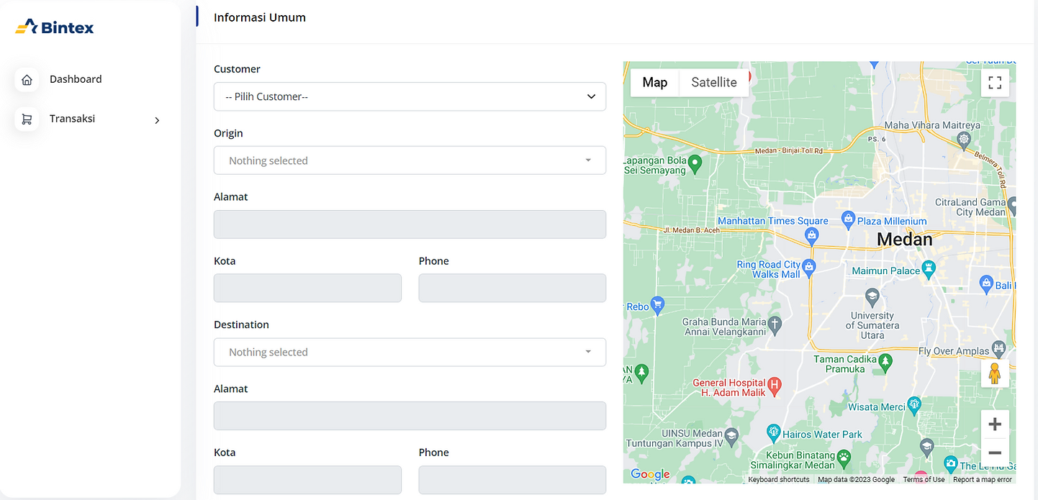This screenshot has height=500, width=1038.
Task: Select the Map view tab
Action: click(x=654, y=83)
